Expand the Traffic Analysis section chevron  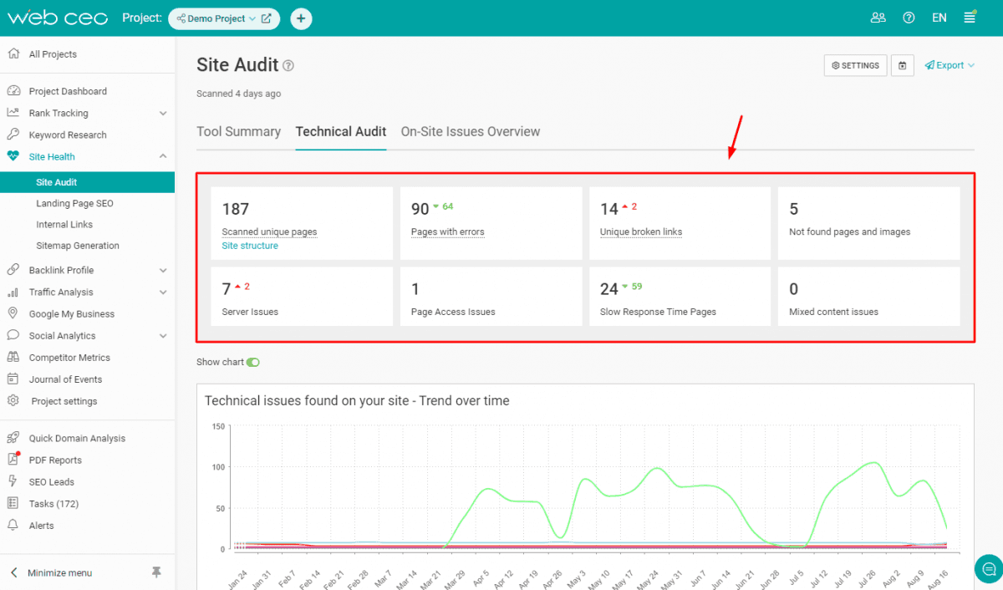click(x=163, y=292)
